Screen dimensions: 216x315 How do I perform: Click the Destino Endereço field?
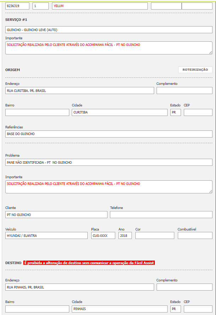[80, 287]
